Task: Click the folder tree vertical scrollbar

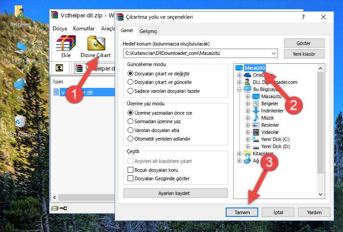Action: pos(320,123)
